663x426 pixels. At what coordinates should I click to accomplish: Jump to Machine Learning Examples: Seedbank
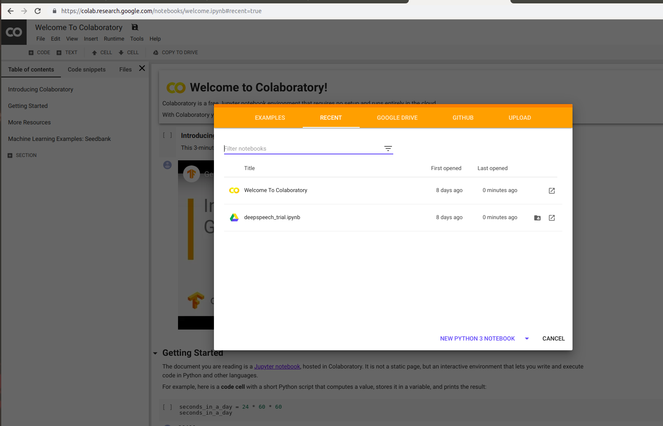(59, 139)
